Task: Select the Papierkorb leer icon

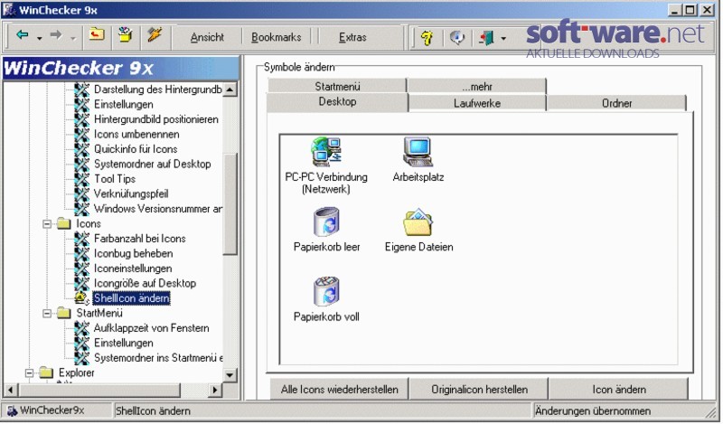Action: coord(326,230)
